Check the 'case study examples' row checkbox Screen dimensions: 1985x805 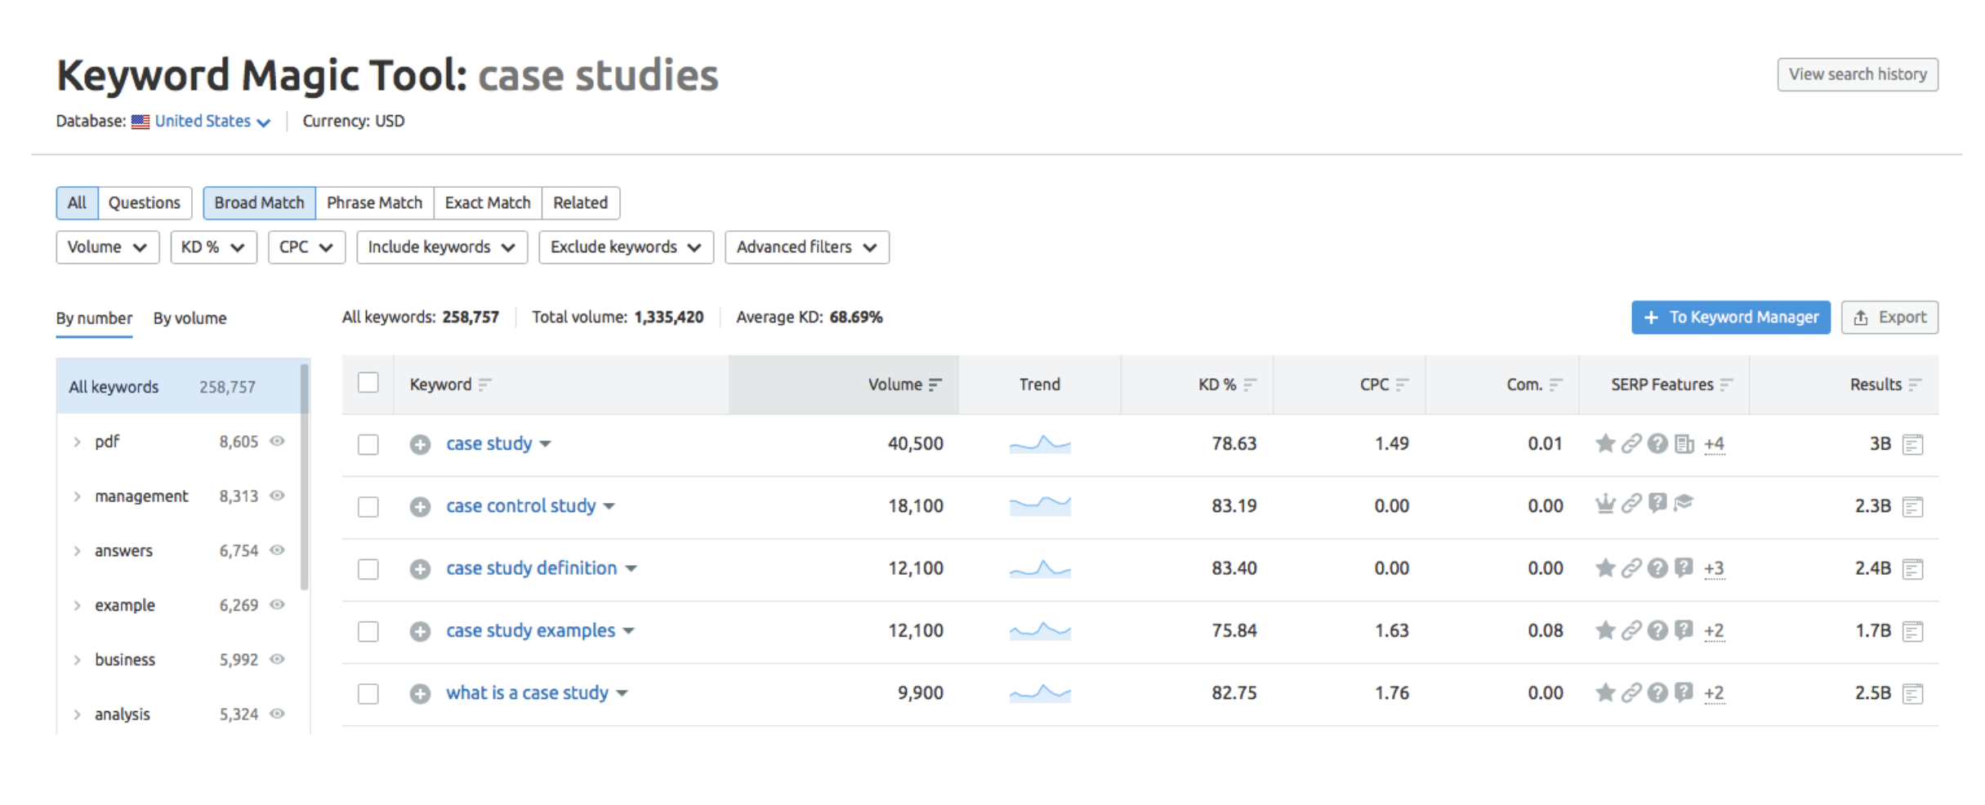pos(368,632)
